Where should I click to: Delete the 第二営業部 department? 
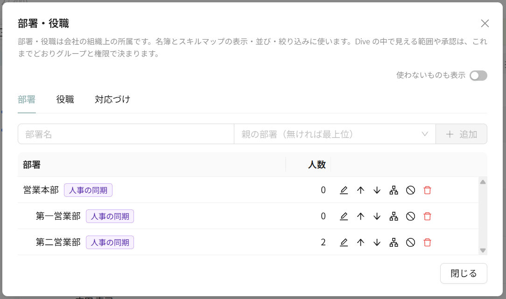[427, 243]
